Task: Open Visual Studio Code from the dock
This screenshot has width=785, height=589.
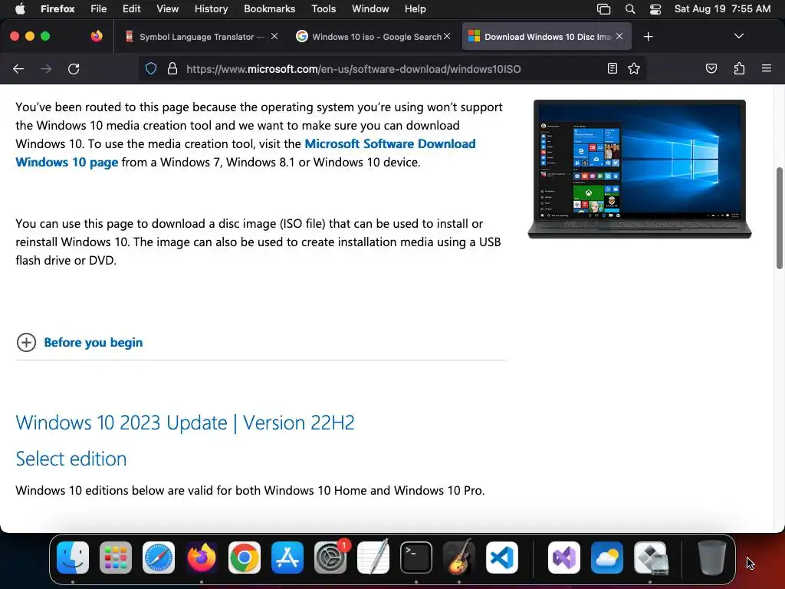Action: [501, 558]
